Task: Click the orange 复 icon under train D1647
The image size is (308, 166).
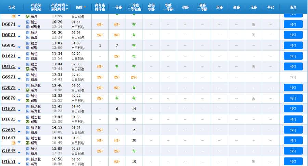Action: point(14,142)
